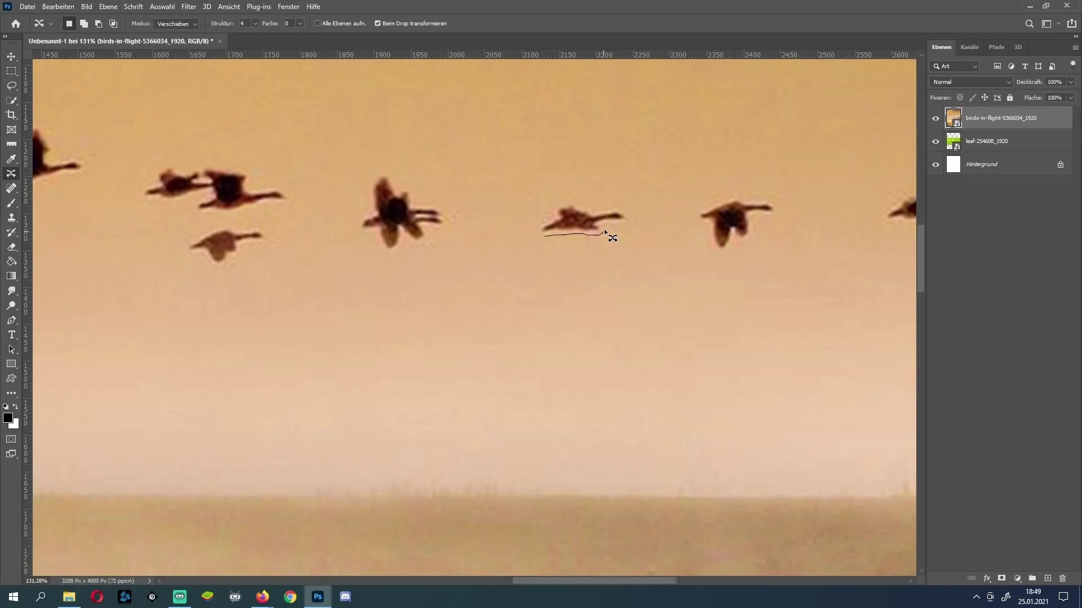Create a new layer
The width and height of the screenshot is (1082, 608).
coord(1048,578)
